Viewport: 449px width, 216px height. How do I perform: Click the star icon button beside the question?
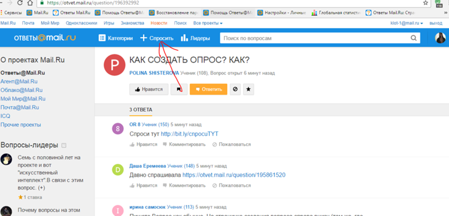point(249,90)
